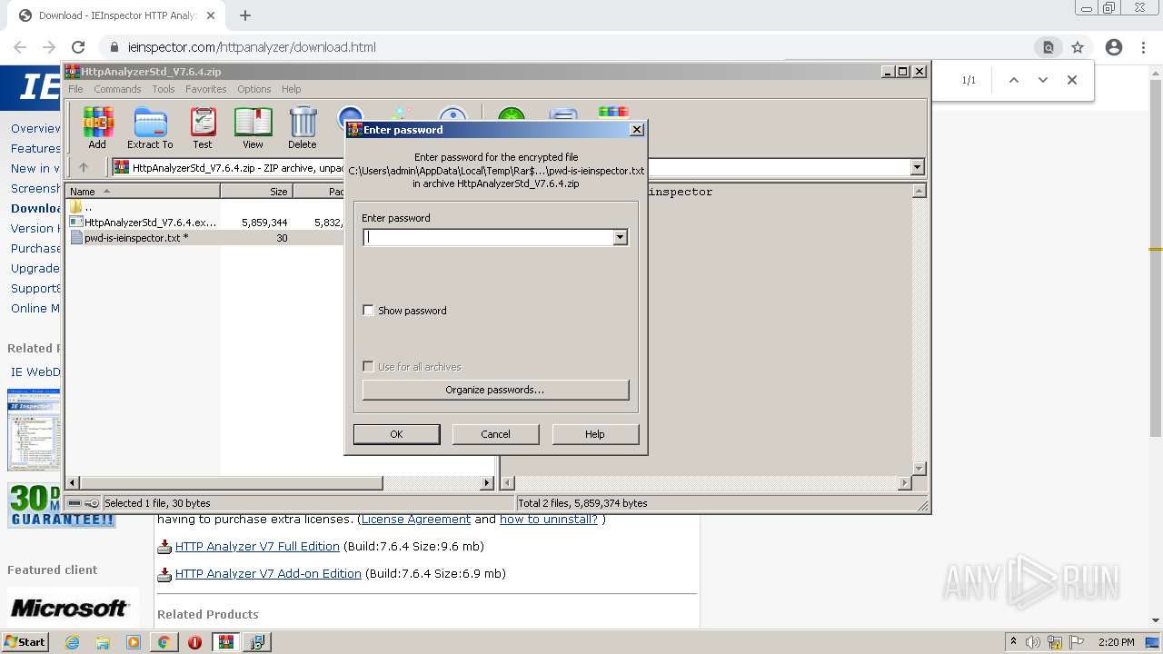Click the View file toolbar icon

coord(253,128)
